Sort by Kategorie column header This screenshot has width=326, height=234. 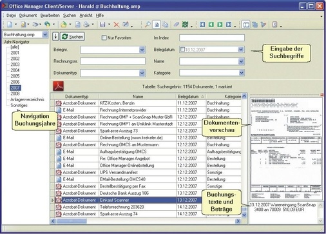(x=224, y=97)
